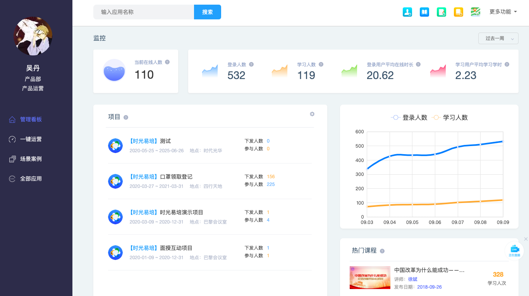Click the round dots icon beside 全部应用
529x296 pixels.
tap(12, 179)
